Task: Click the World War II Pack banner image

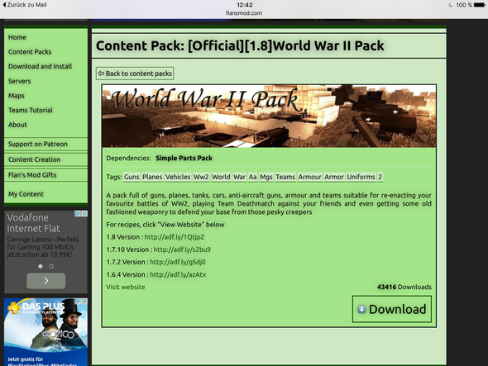Action: [269, 116]
